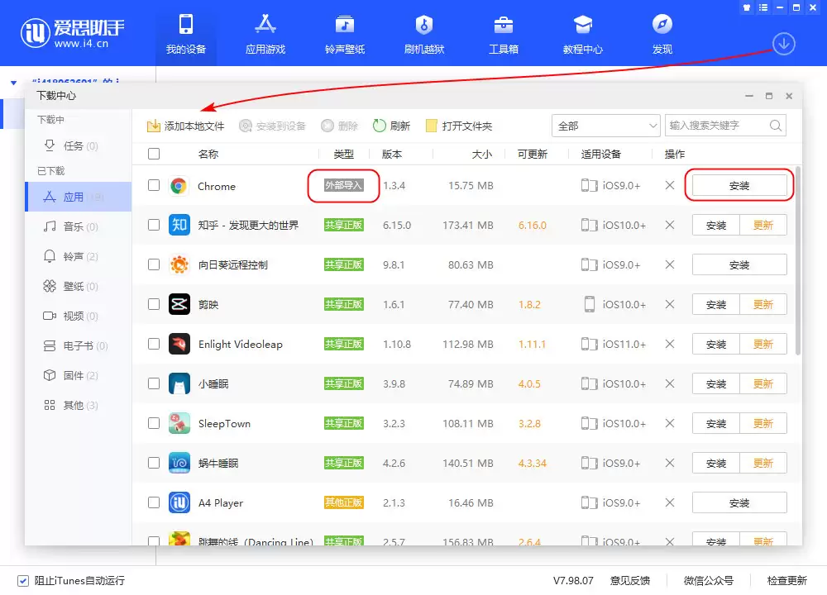The image size is (827, 595).
Task: Check the 小睡眠 row checkbox
Action: coord(154,383)
